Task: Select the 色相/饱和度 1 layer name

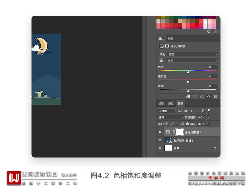Action: 193,132
